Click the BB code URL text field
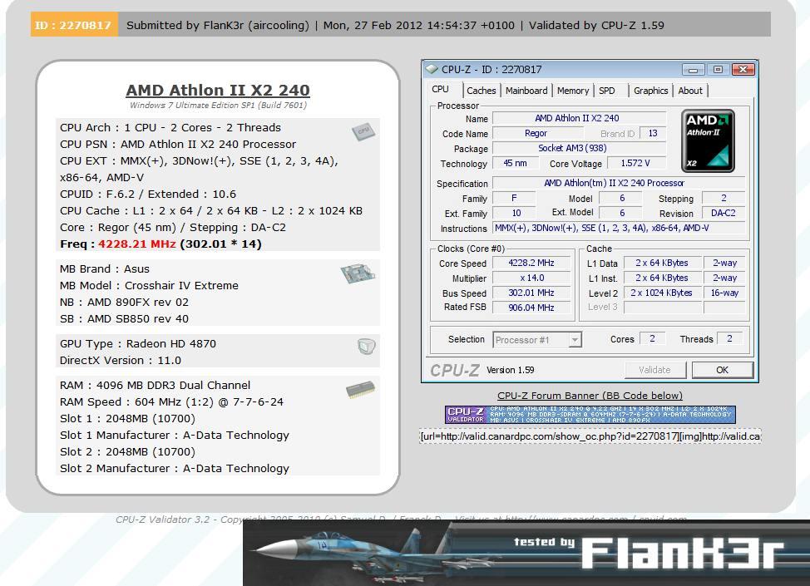This screenshot has height=586, width=810. pyautogui.click(x=590, y=436)
